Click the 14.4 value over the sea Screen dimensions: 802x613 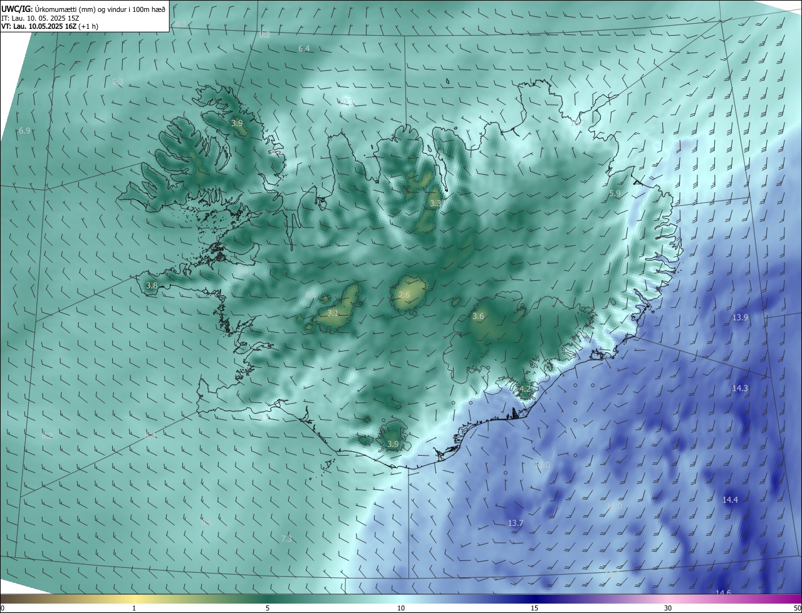tap(730, 500)
